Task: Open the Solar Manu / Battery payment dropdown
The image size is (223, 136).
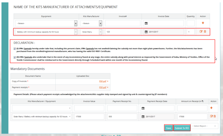Action: tap(41, 117)
